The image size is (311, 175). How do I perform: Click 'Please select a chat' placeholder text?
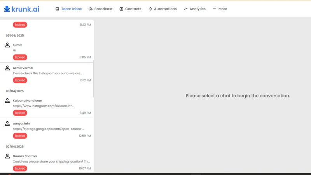tap(238, 96)
